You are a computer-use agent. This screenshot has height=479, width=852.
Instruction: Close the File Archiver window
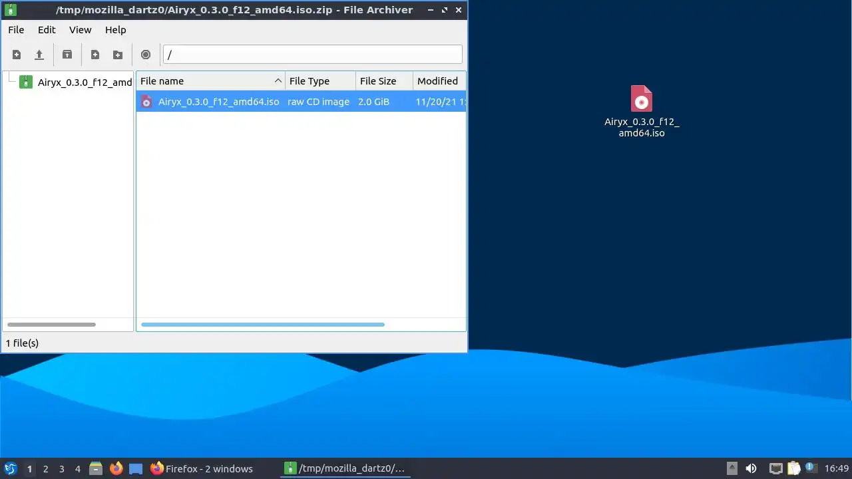[459, 10]
